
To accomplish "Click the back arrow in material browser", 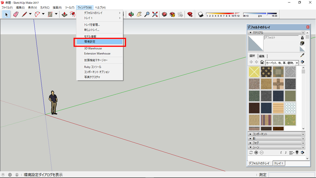I will [x=251, y=62].
